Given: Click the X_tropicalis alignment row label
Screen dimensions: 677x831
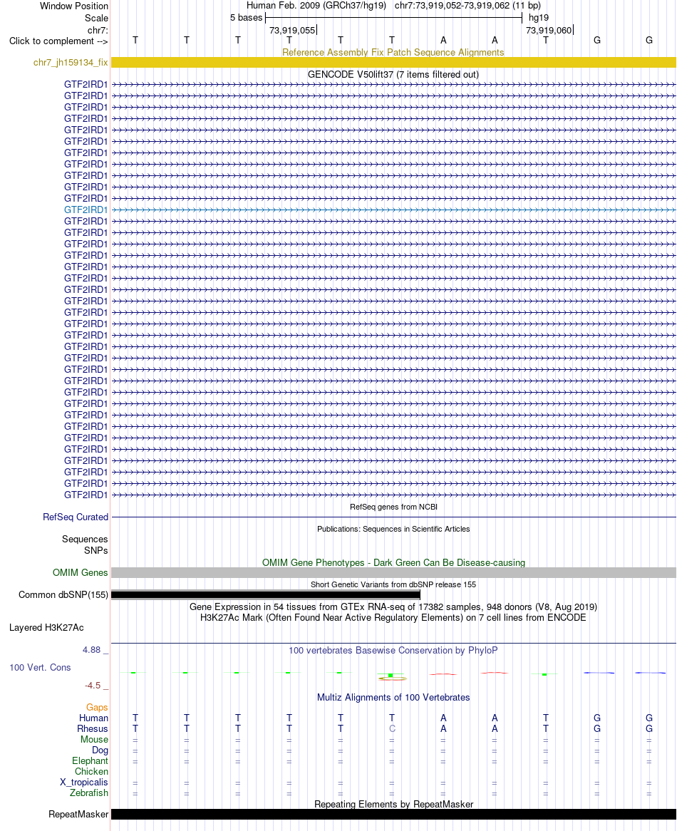Looking at the screenshot, I should [x=83, y=783].
